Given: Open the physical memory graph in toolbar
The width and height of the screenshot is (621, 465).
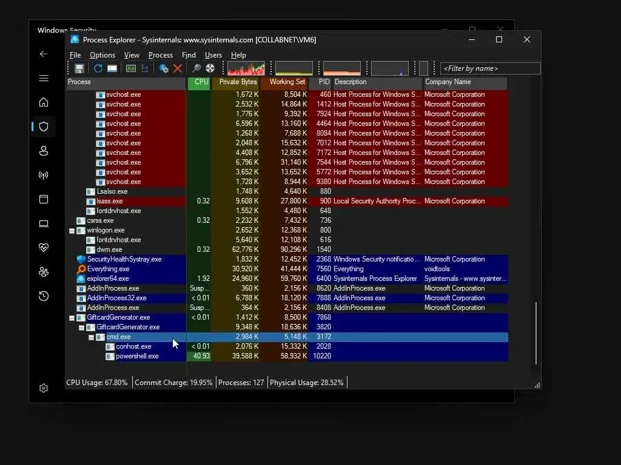Looking at the screenshot, I should click(x=342, y=68).
